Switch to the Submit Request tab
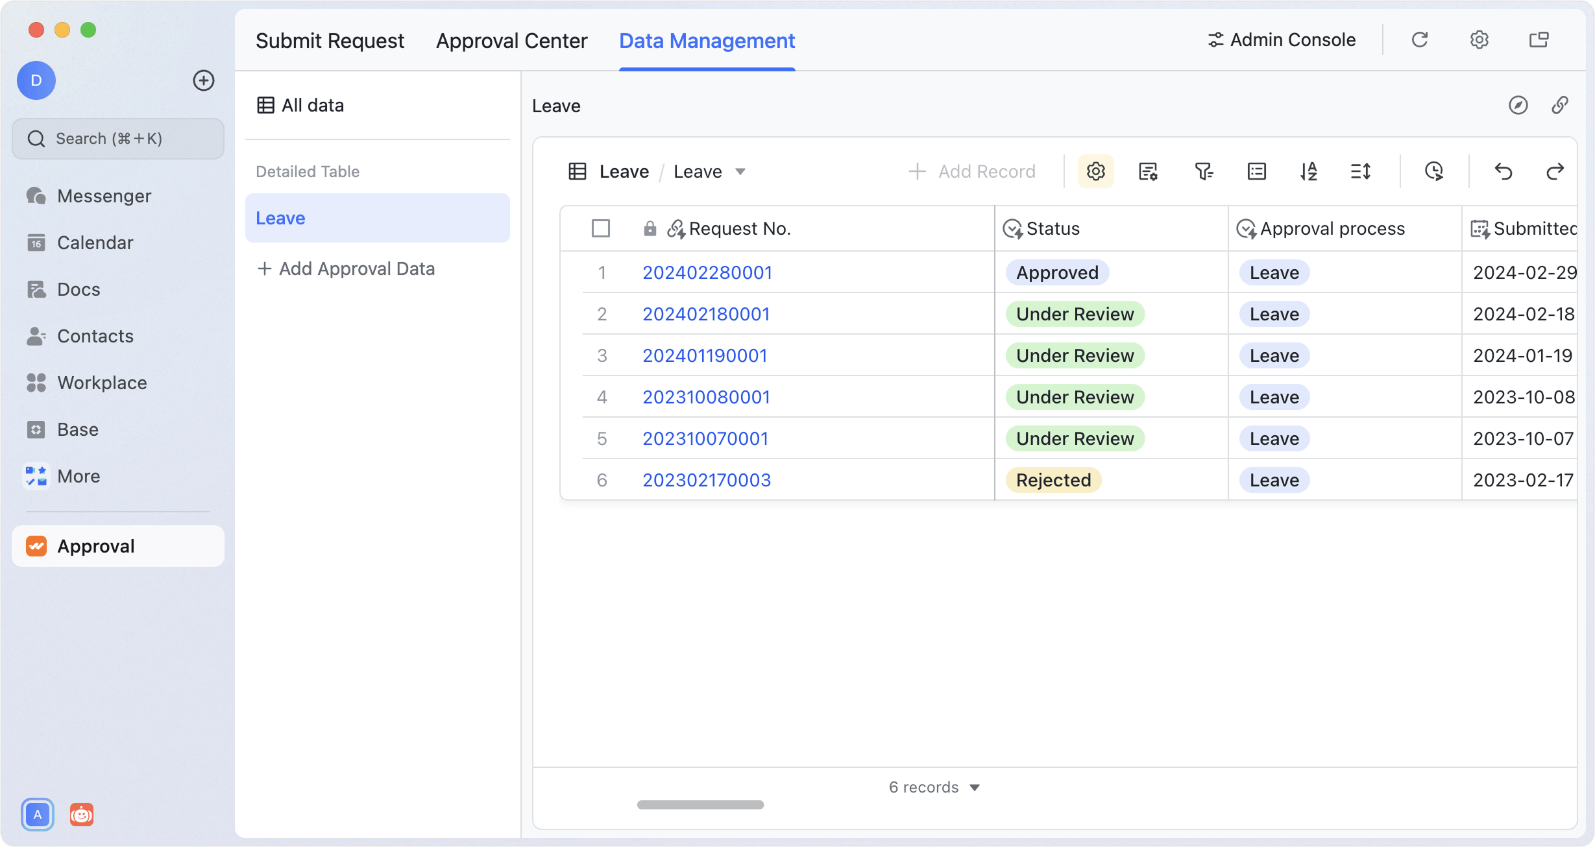Screen dimensions: 1595x847 coord(330,40)
